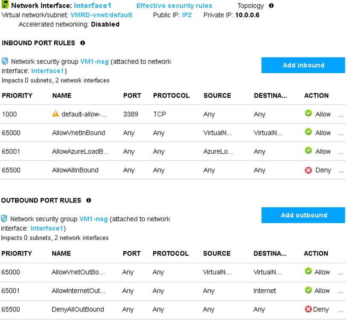The image size is (346, 320).
Task: Click the red Deny icon on AllowAllInBound
Action: [x=308, y=170]
